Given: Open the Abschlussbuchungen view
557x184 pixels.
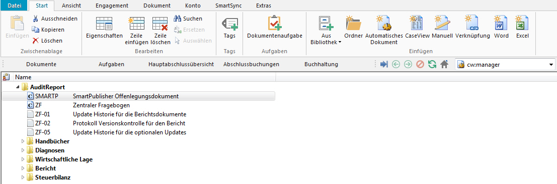Looking at the screenshot, I should 251,64.
